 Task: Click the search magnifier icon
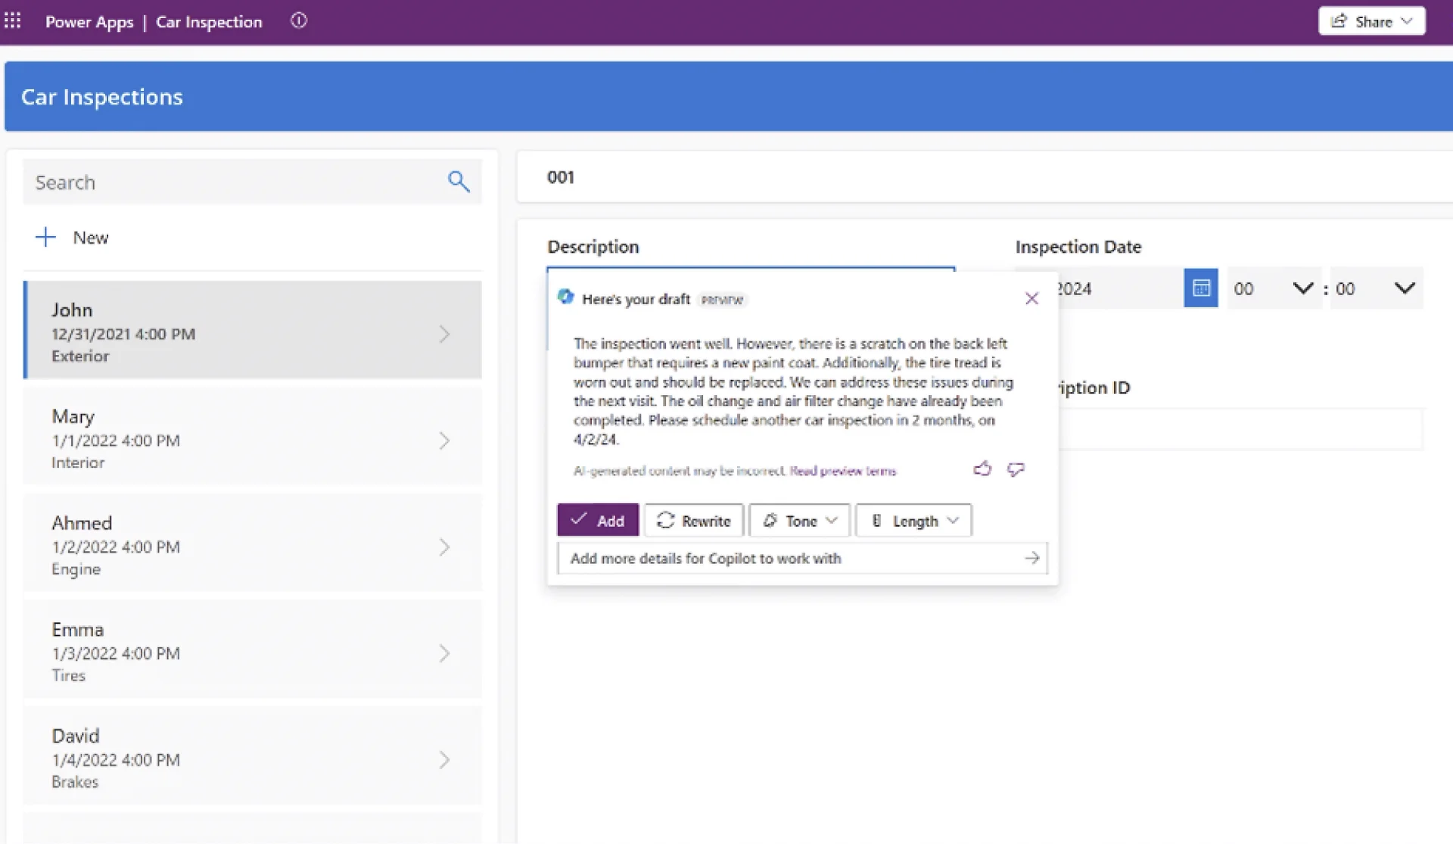coord(459,182)
